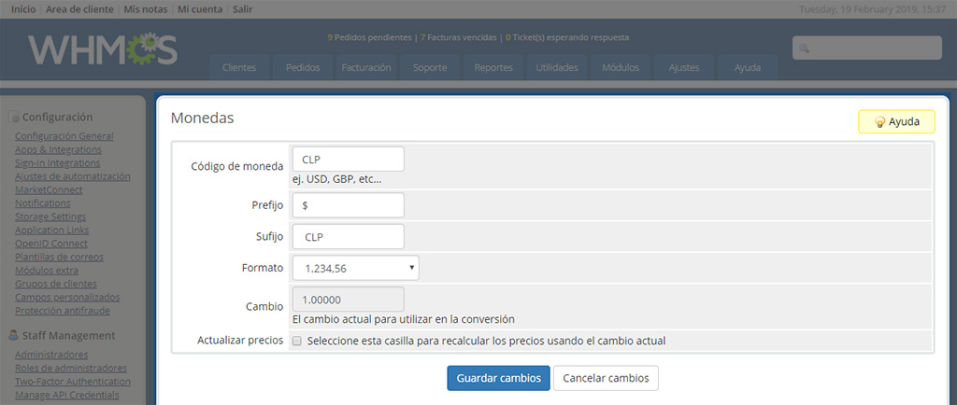Click Salir to log out
The height and width of the screenshot is (405, 957).
point(242,9)
